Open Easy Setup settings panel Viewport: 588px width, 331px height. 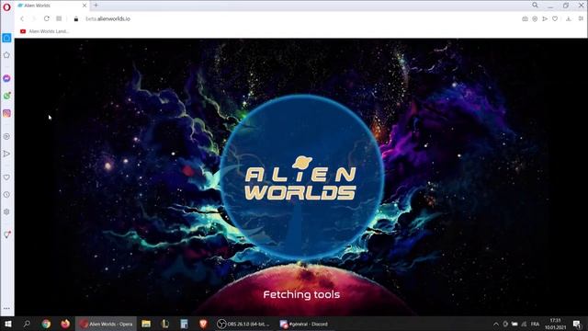pos(581,18)
